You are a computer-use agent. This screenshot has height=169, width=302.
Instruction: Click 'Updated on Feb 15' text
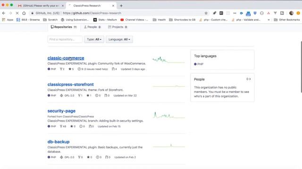(x=109, y=126)
